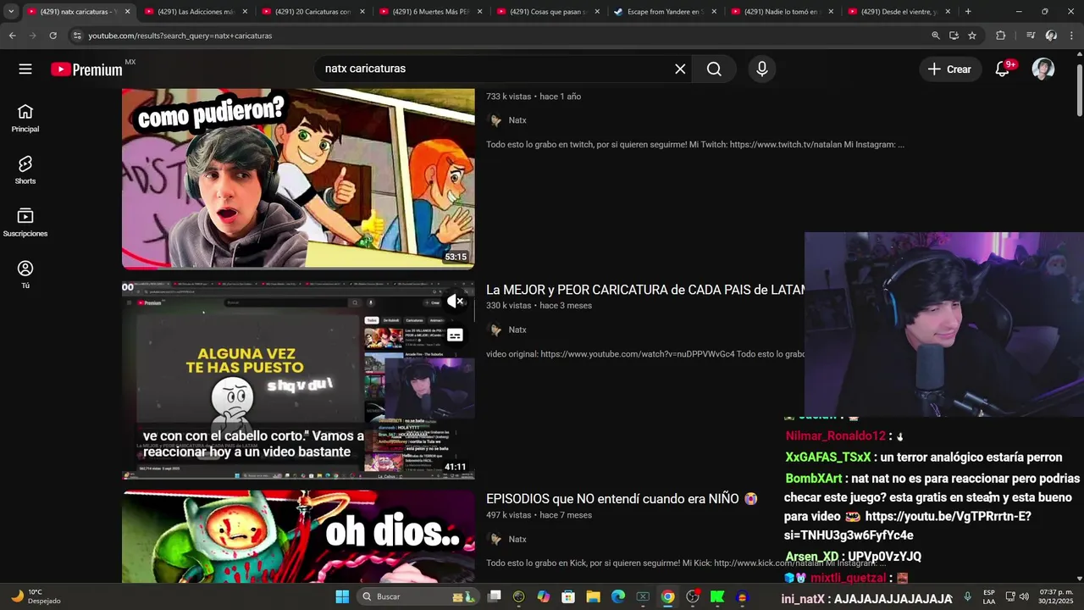
Task: Bookmark this page with the star
Action: pos(972,36)
